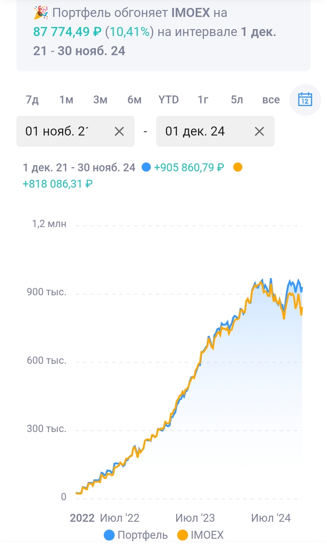Click the Июл '23 axis label
Screen dimensions: 327x546
point(195,518)
